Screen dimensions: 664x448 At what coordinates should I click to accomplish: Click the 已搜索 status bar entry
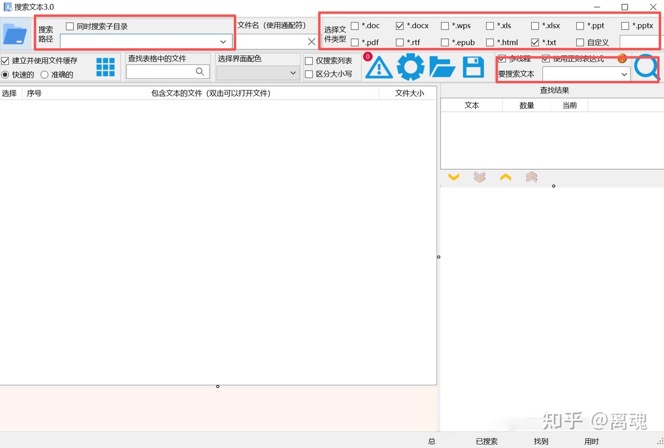point(487,442)
